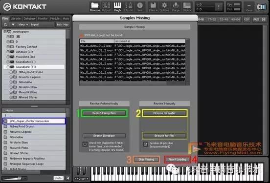Select the LPC_Super_Performance.nkm file icon
270x183 pixels.
tap(5, 121)
